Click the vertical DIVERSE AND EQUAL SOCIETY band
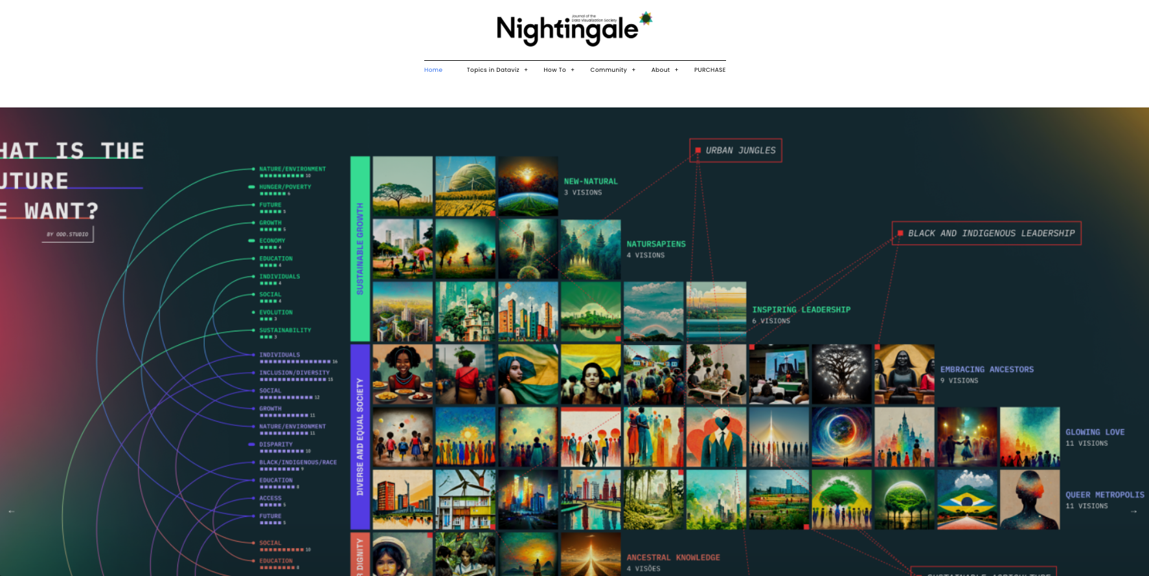The width and height of the screenshot is (1149, 576). (360, 437)
